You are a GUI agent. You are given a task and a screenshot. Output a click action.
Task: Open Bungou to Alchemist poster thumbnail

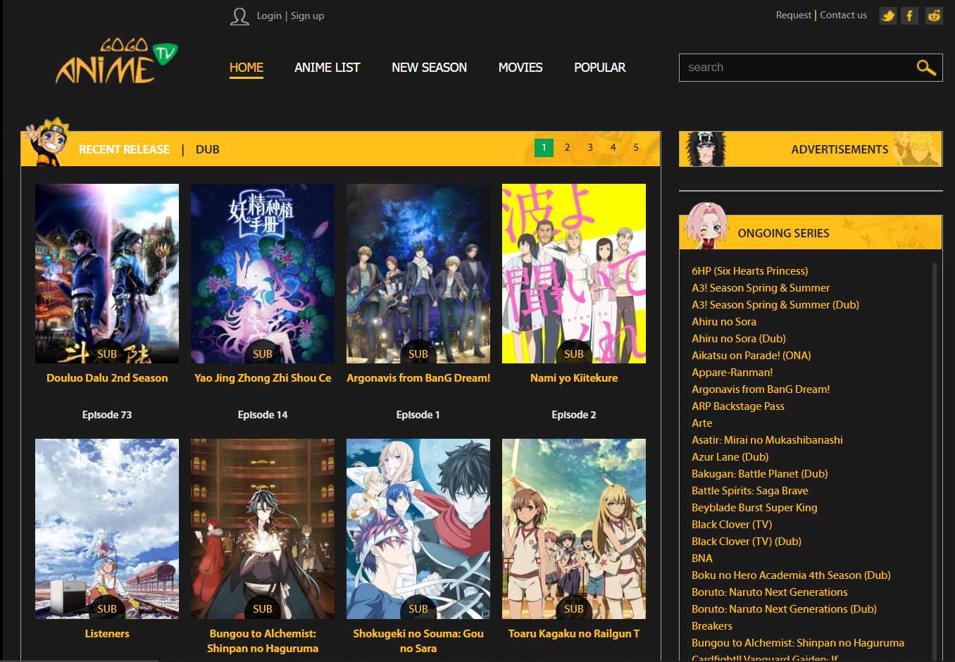(263, 529)
